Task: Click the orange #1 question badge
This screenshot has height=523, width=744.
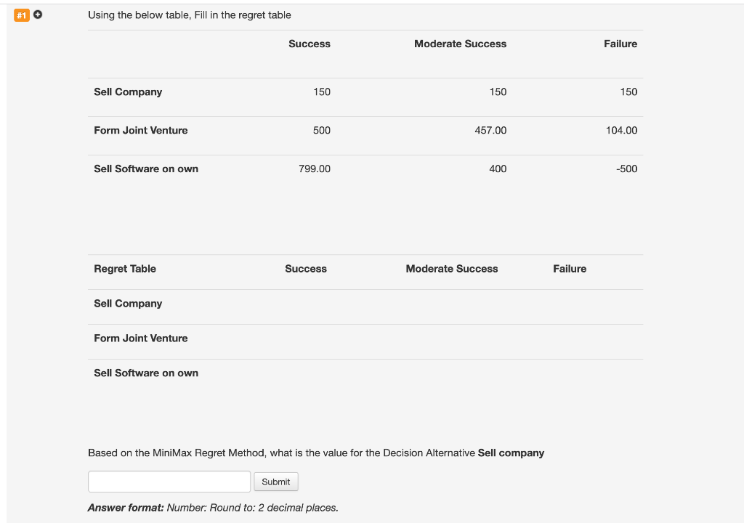Action: click(x=22, y=15)
